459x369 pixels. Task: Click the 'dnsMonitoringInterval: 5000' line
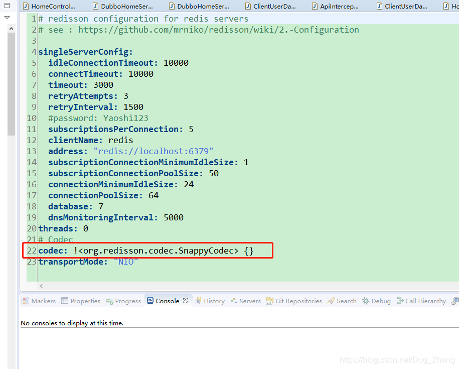point(116,217)
